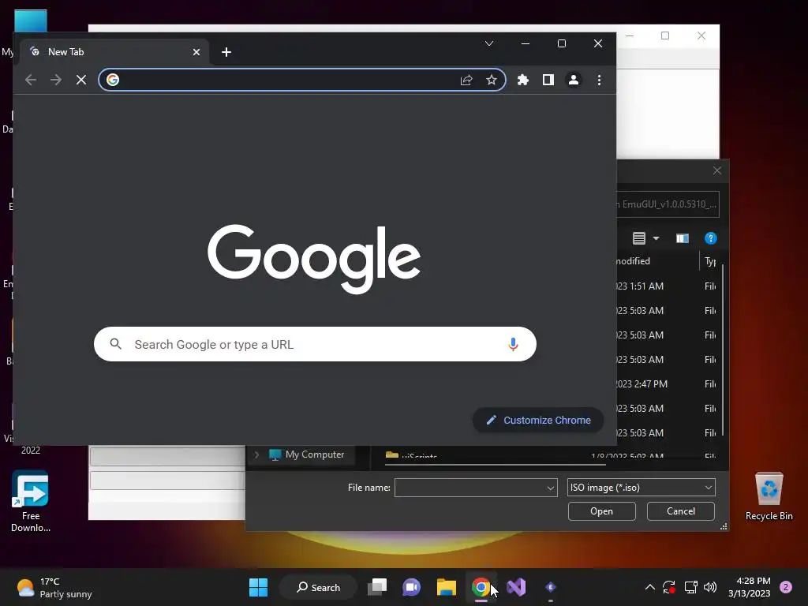Click Chrome icon on taskbar
This screenshot has width=808, height=606.
click(x=481, y=587)
